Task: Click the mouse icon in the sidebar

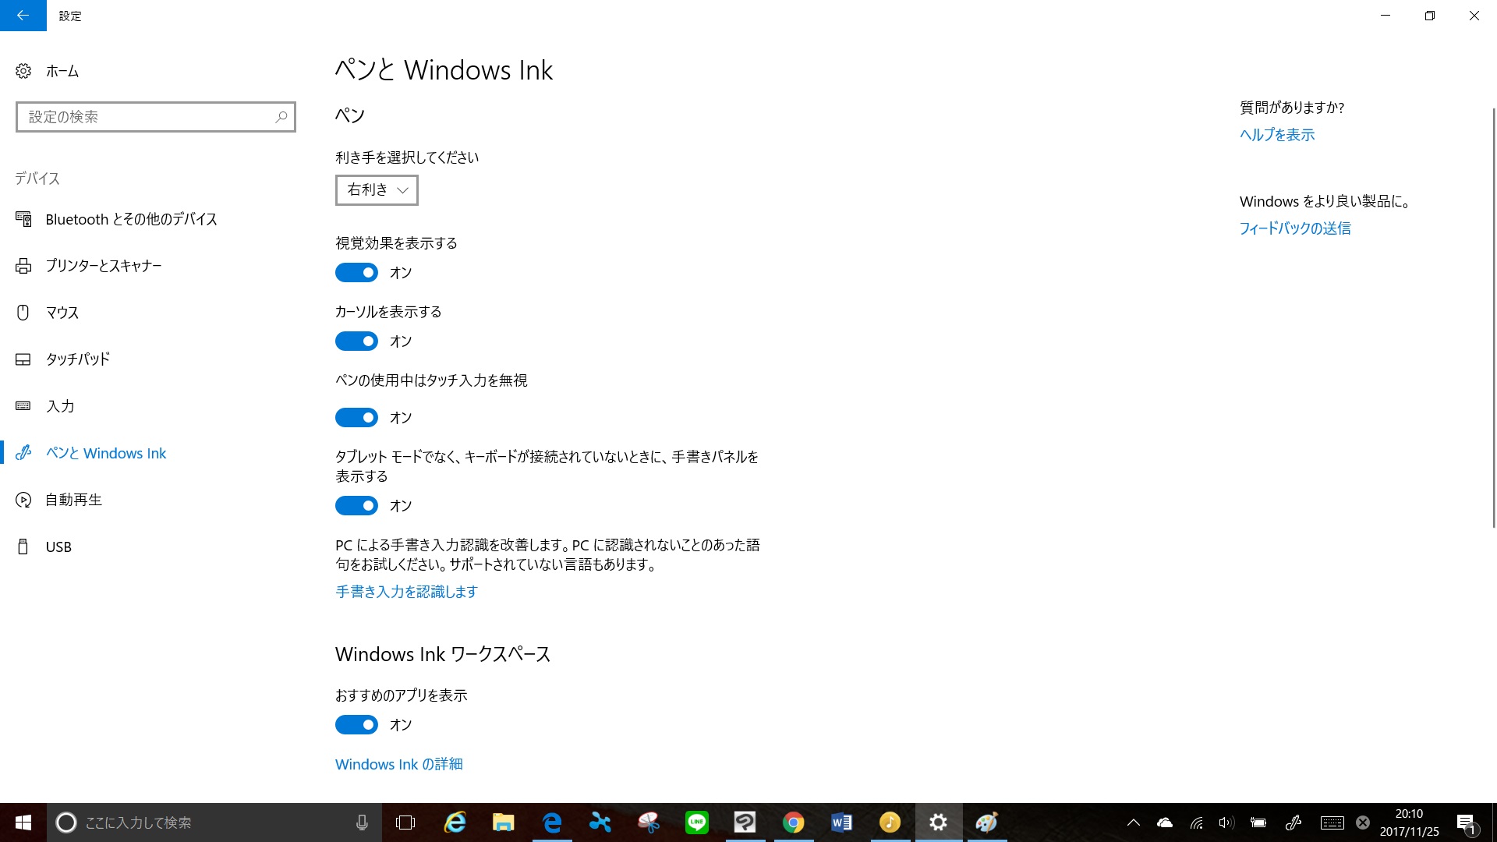Action: coord(23,313)
